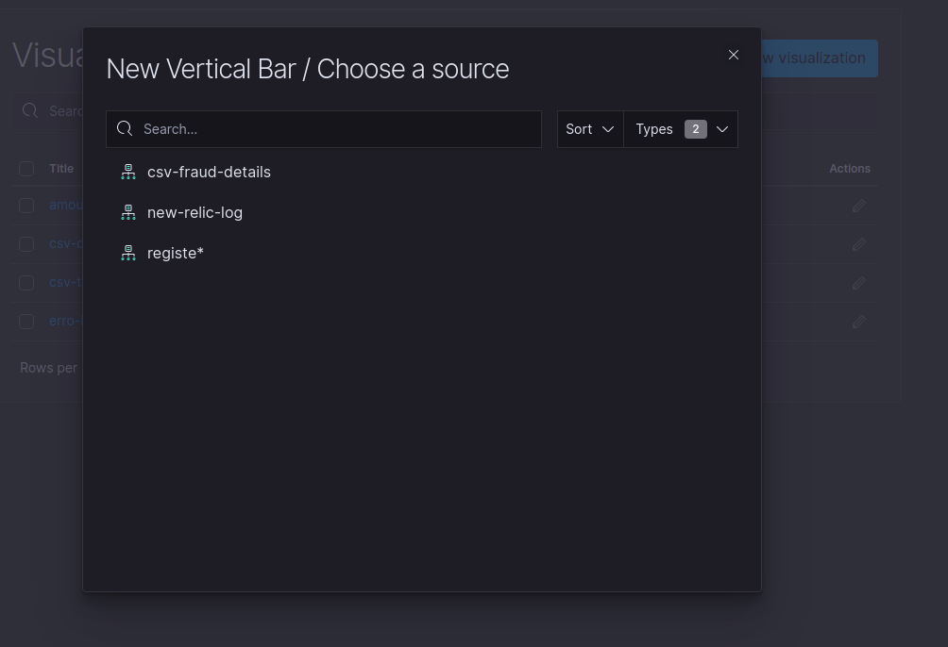Click the edit pencil in second table row
This screenshot has height=647, width=948.
point(859,244)
